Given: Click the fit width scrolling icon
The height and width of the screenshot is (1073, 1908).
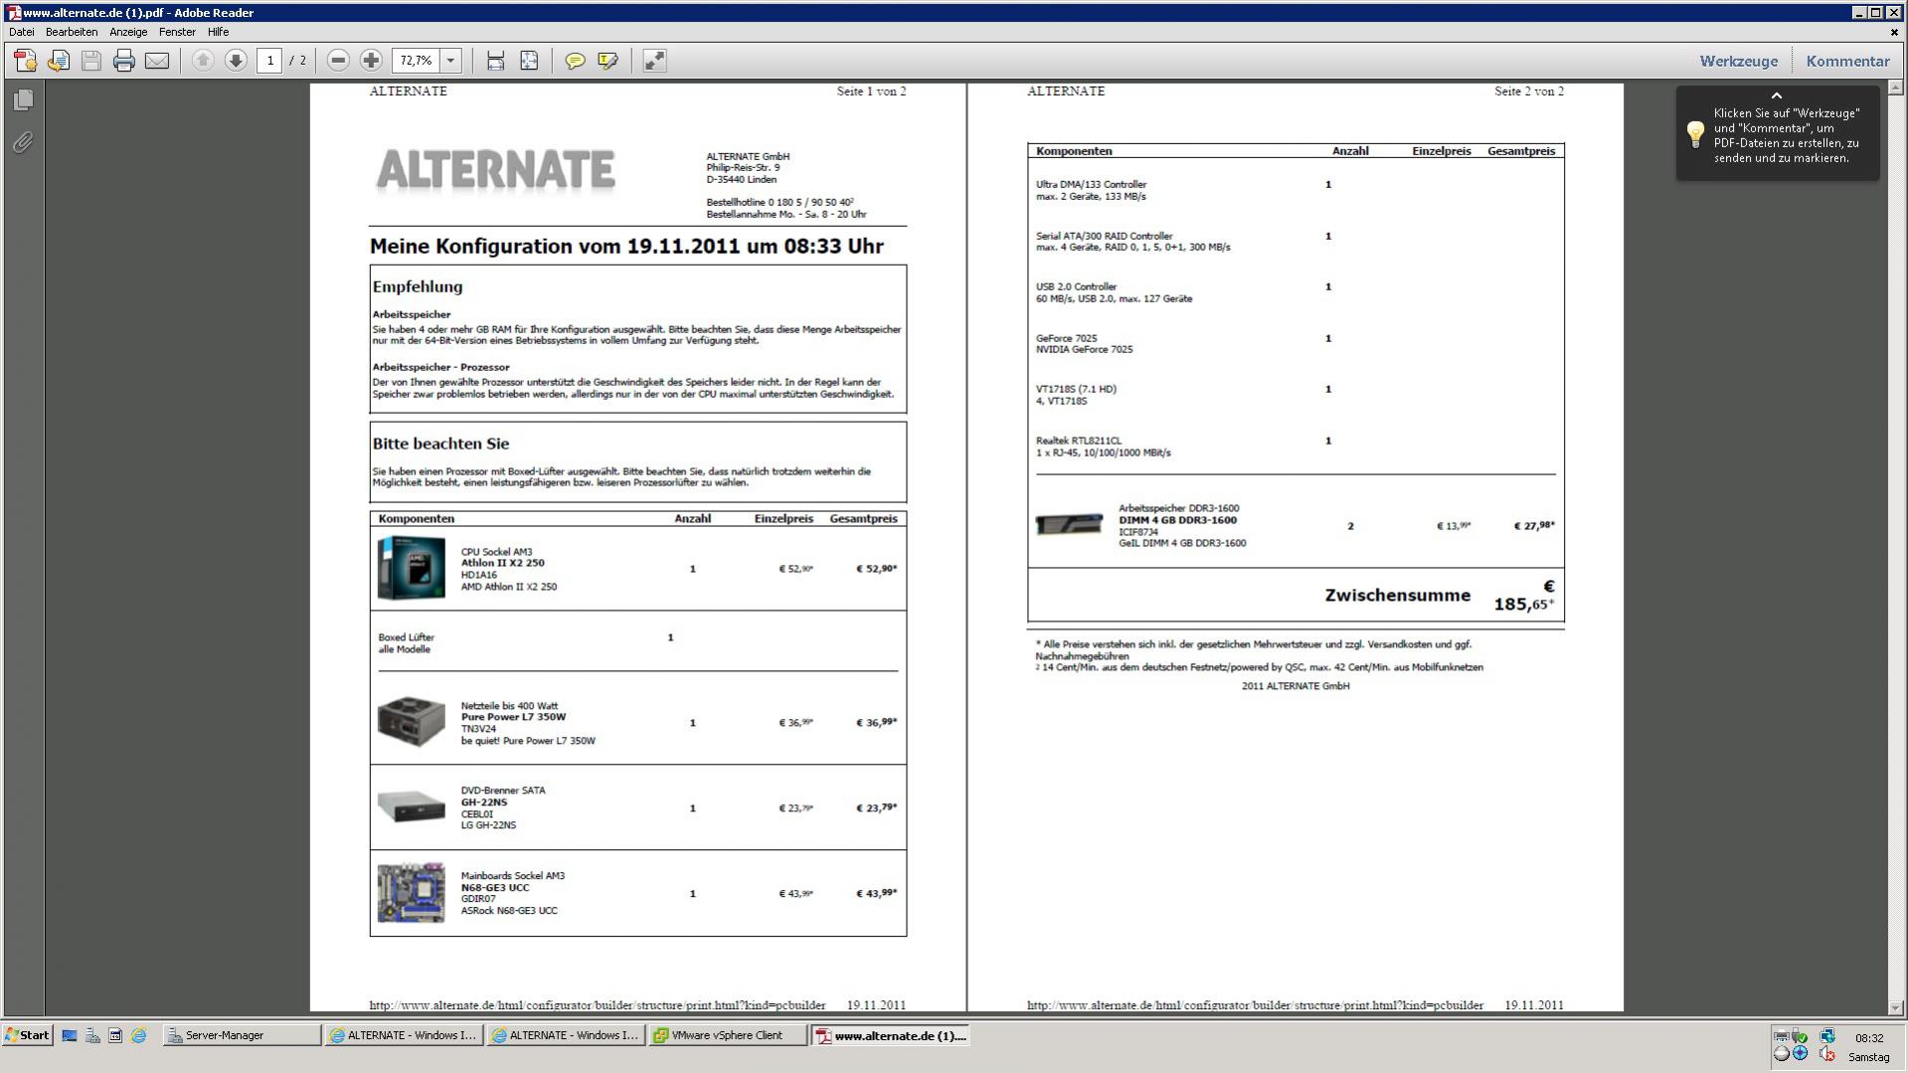Looking at the screenshot, I should pyautogui.click(x=495, y=61).
